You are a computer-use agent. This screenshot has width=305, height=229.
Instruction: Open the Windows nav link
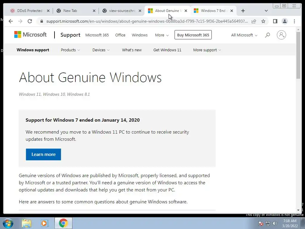tap(140, 35)
